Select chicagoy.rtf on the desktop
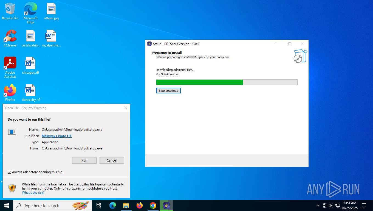 click(x=31, y=66)
